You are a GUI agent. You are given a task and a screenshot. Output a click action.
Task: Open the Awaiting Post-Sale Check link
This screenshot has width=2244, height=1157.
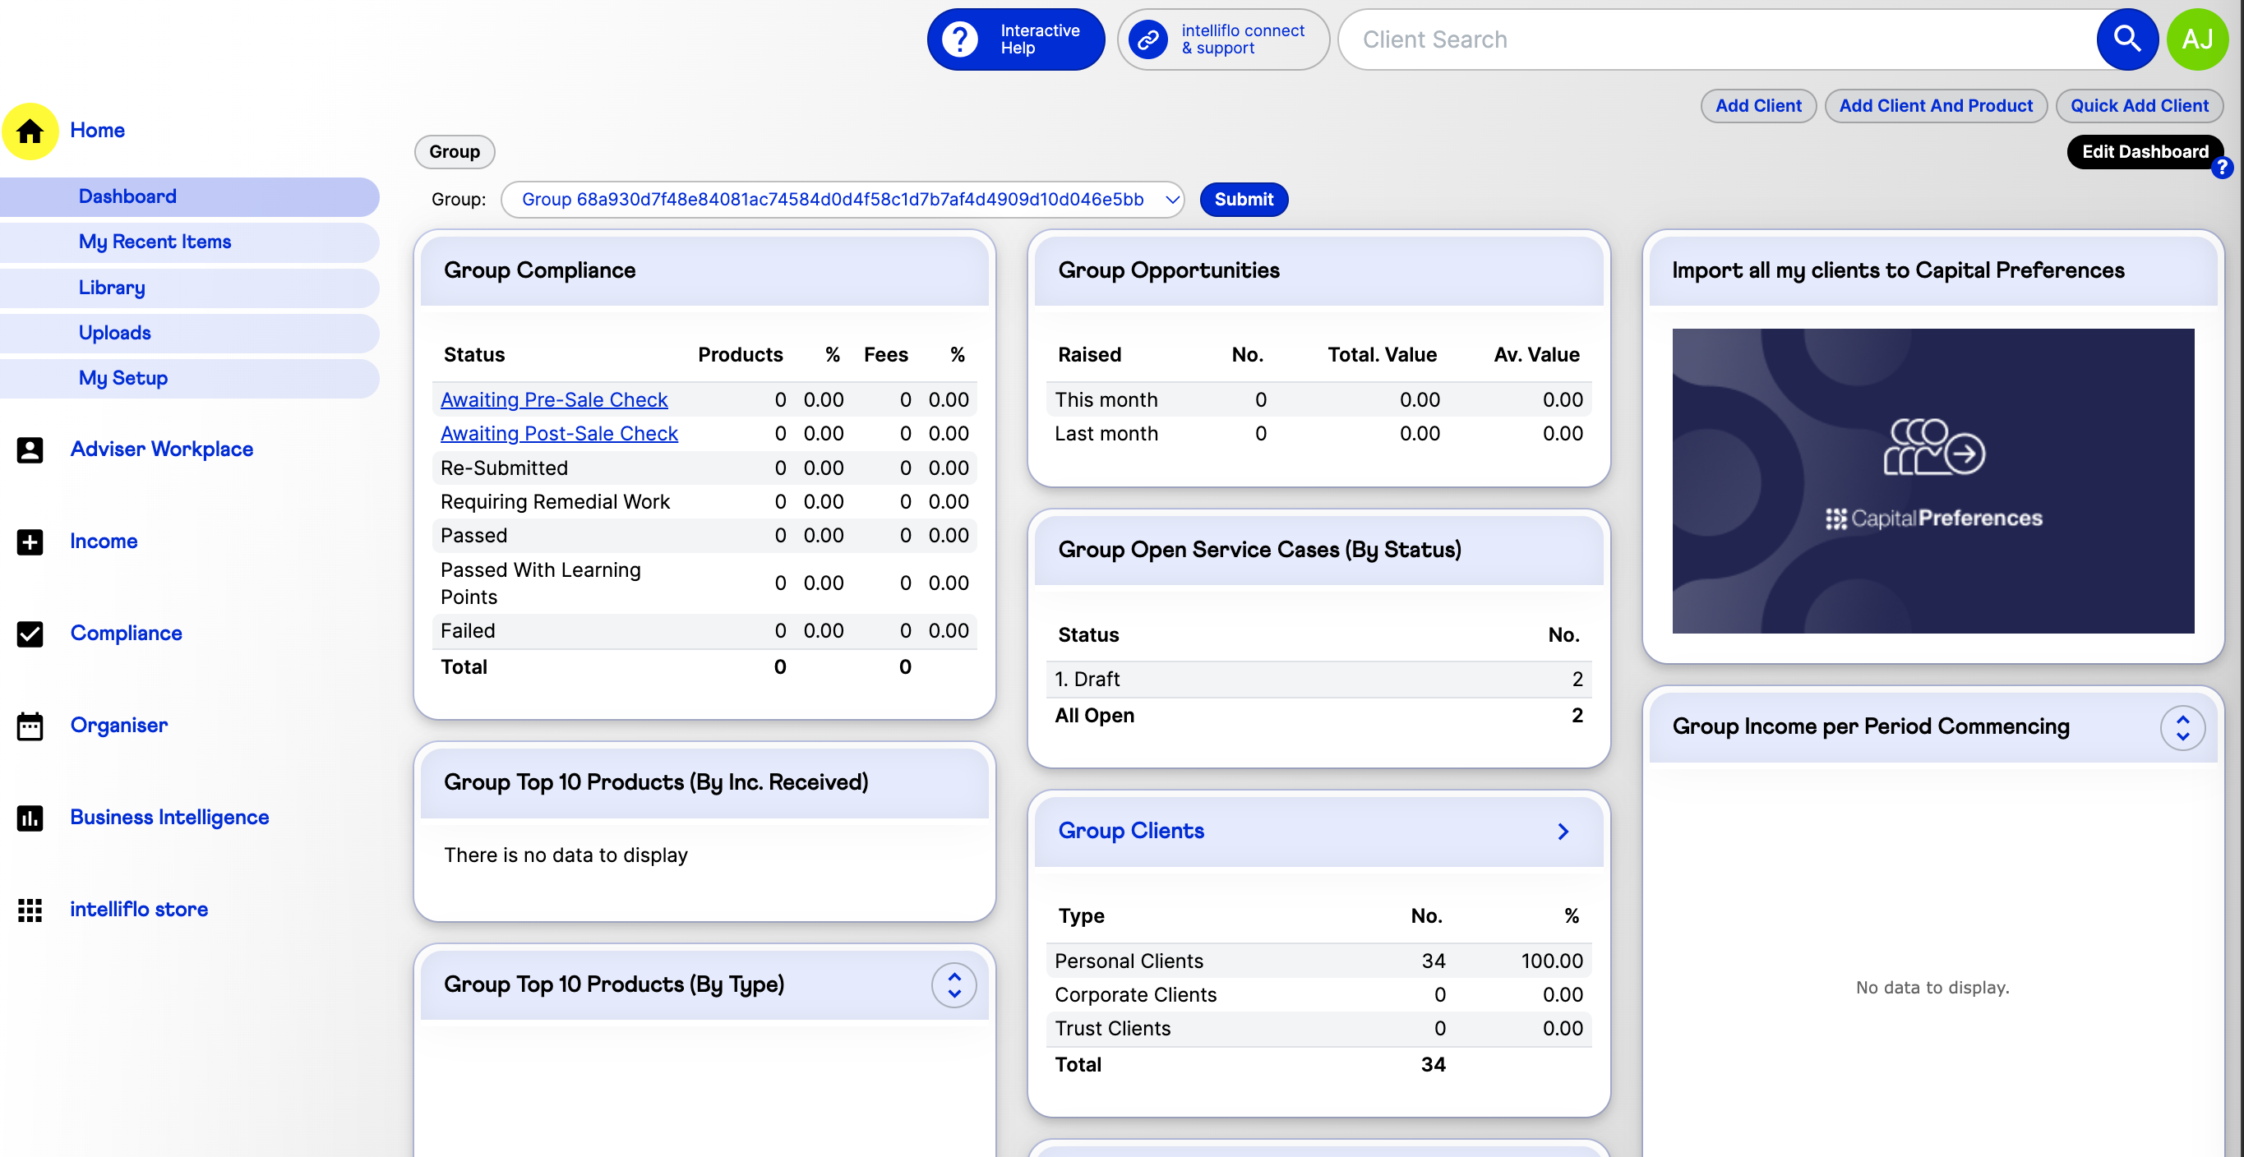[559, 434]
